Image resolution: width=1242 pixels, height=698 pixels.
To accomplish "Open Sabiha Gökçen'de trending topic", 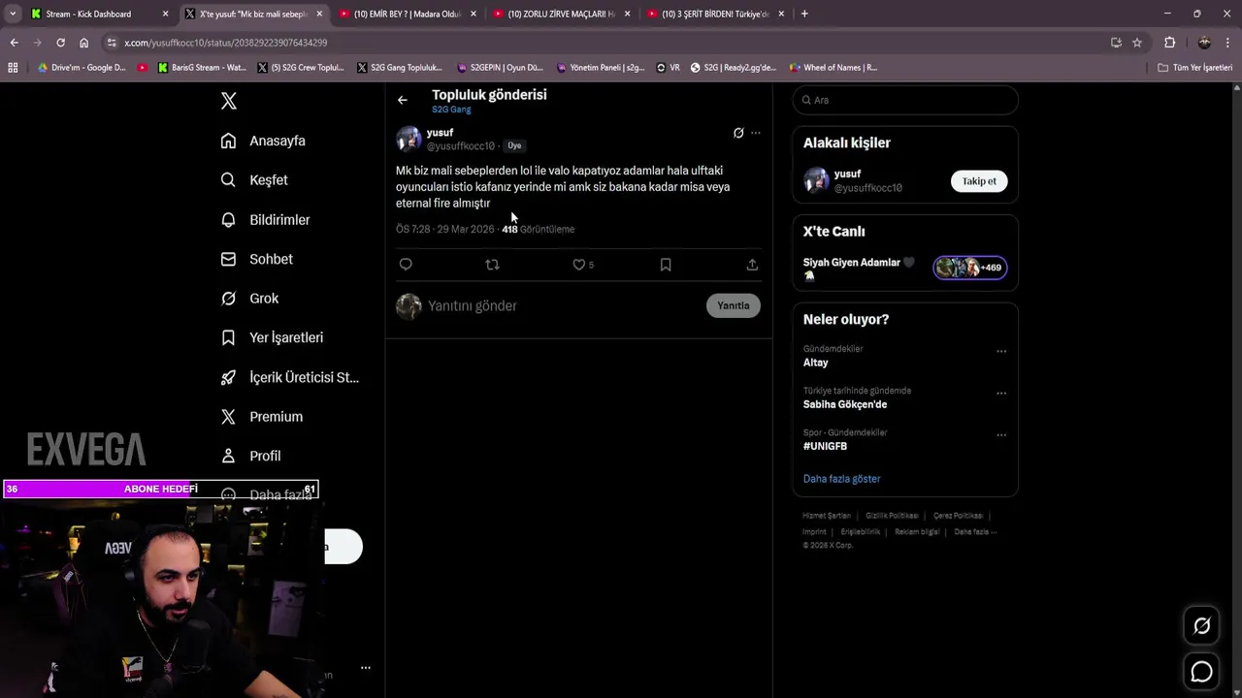I will pos(845,404).
